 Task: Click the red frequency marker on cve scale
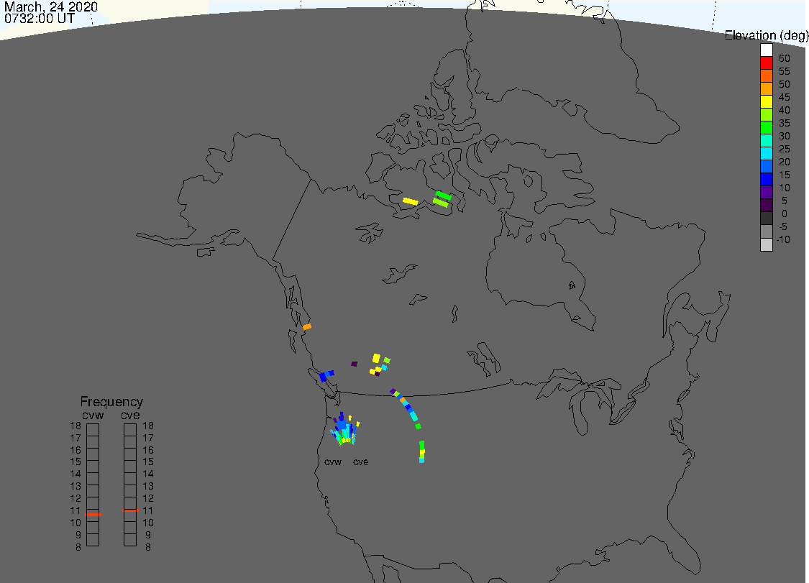click(x=130, y=510)
